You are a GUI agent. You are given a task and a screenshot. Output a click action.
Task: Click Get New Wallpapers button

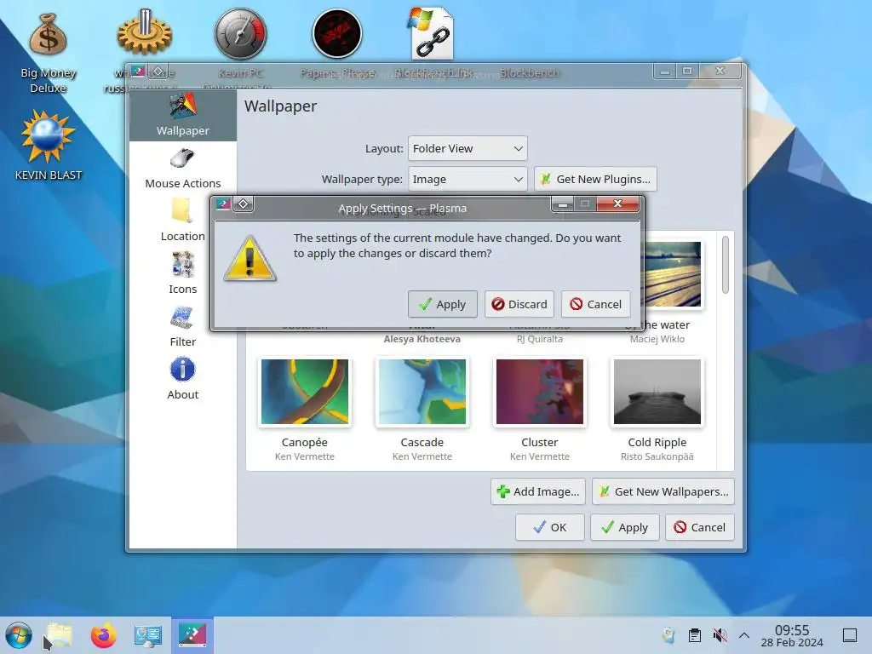pos(663,491)
